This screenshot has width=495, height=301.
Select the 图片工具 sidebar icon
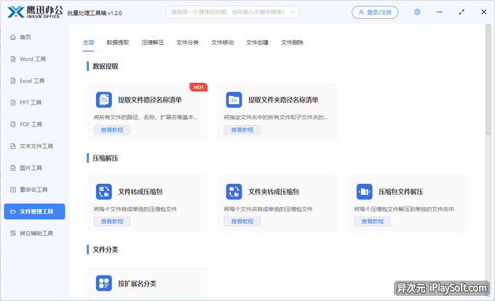[13, 168]
